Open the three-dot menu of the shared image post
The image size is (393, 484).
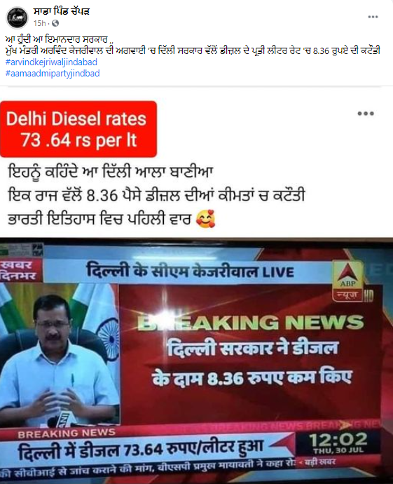366,114
